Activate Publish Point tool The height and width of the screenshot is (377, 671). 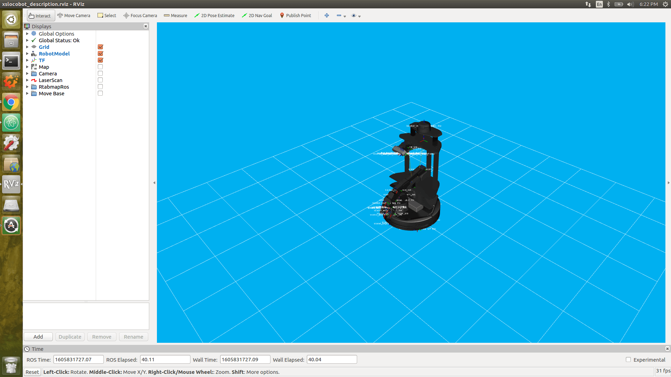click(295, 16)
